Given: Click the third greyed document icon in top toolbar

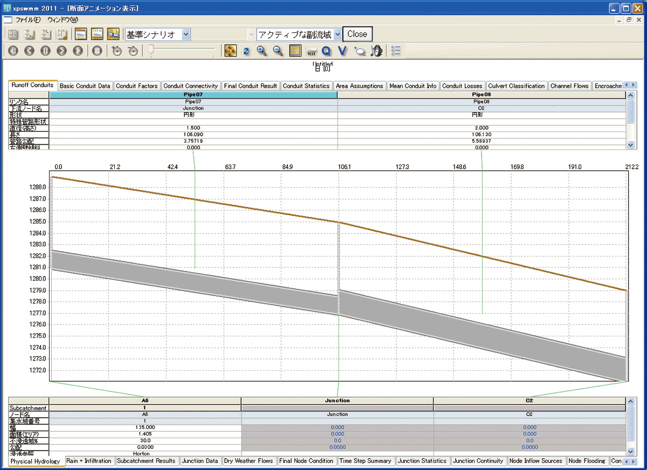Looking at the screenshot, I should coord(46,34).
